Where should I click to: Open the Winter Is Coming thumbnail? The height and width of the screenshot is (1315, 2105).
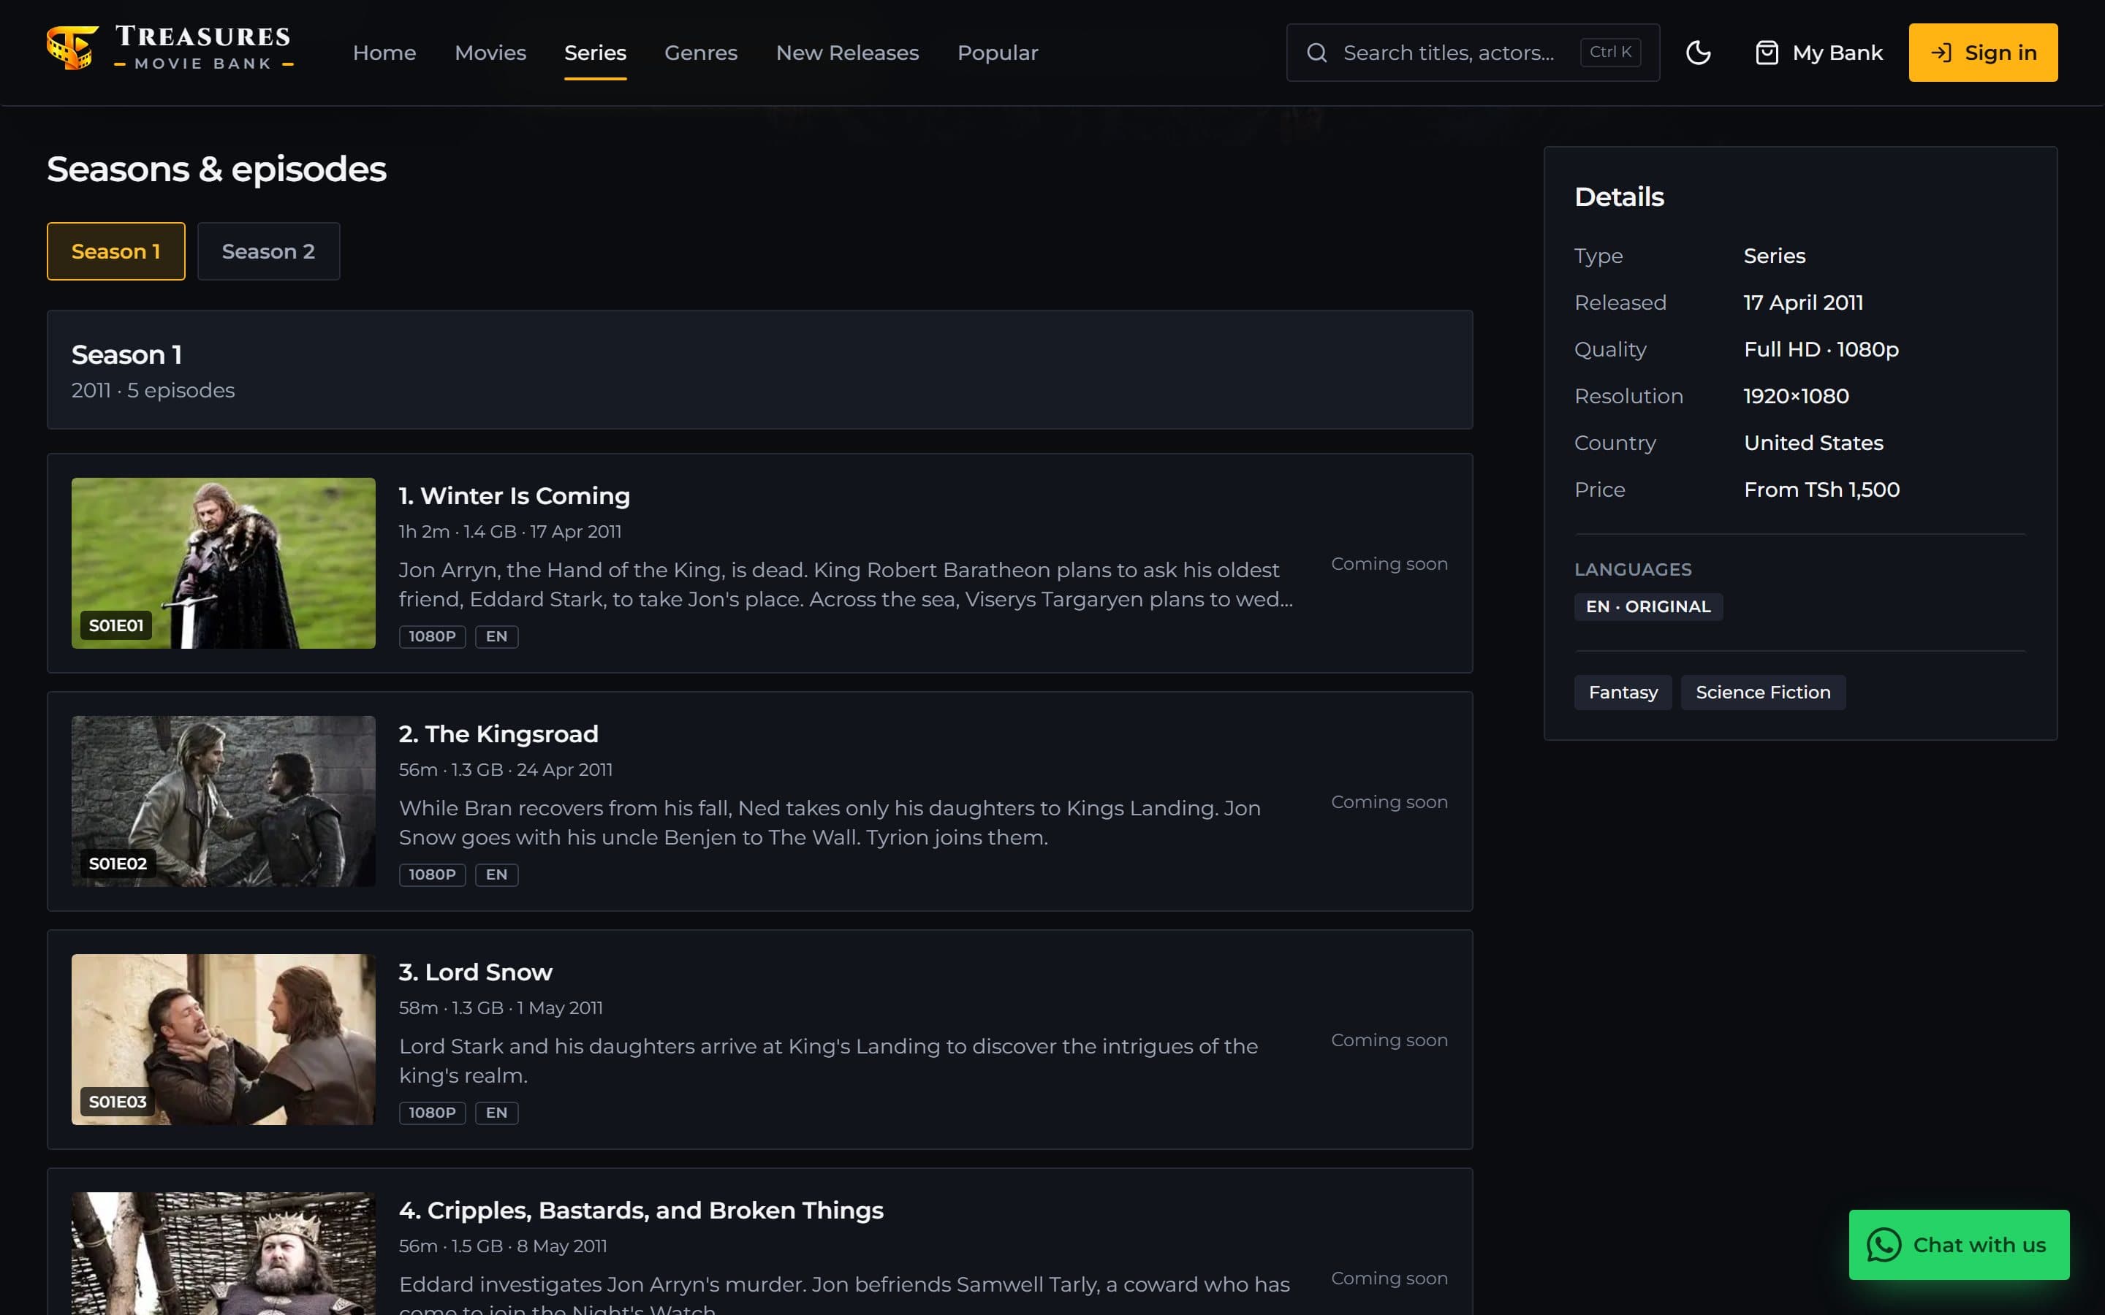[224, 563]
